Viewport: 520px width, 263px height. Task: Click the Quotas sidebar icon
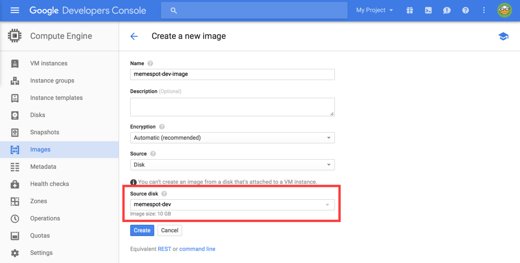[x=15, y=236]
